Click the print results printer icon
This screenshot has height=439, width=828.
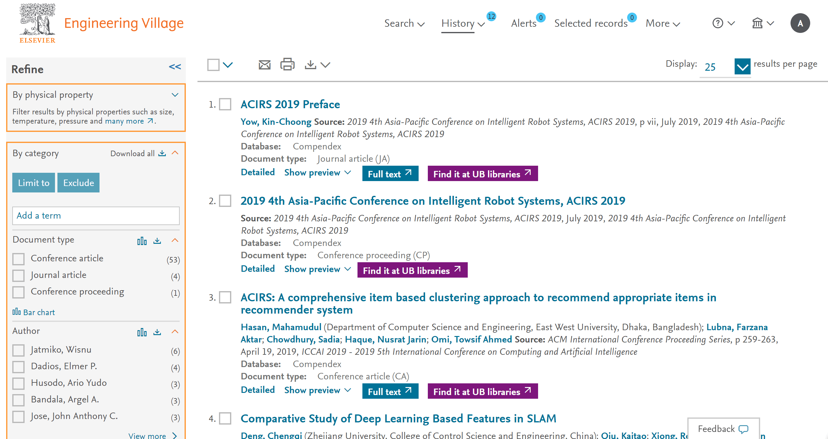[287, 64]
